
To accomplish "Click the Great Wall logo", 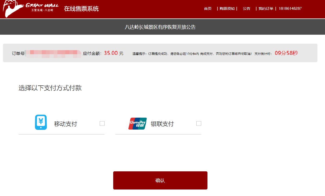I will pos(31,9).
